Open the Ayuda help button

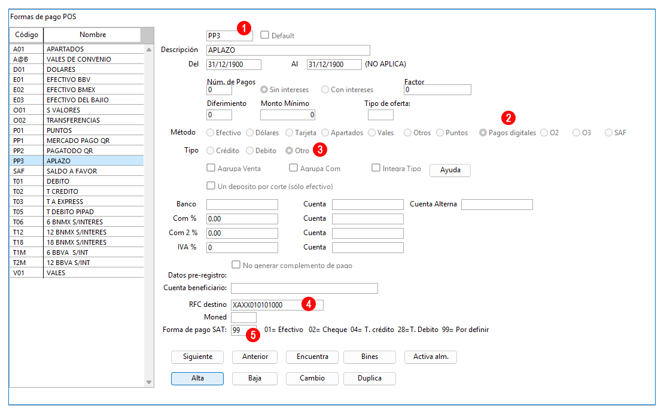(x=450, y=170)
